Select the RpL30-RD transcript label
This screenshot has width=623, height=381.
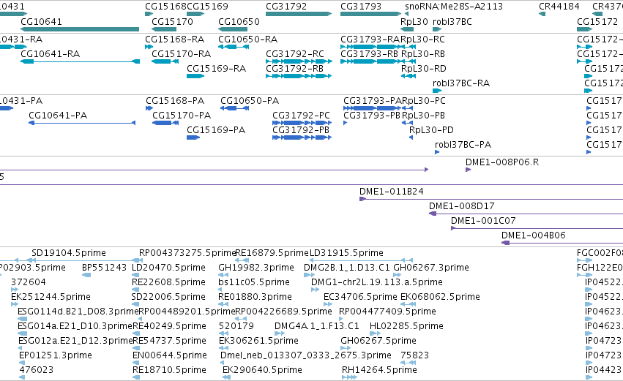click(424, 68)
